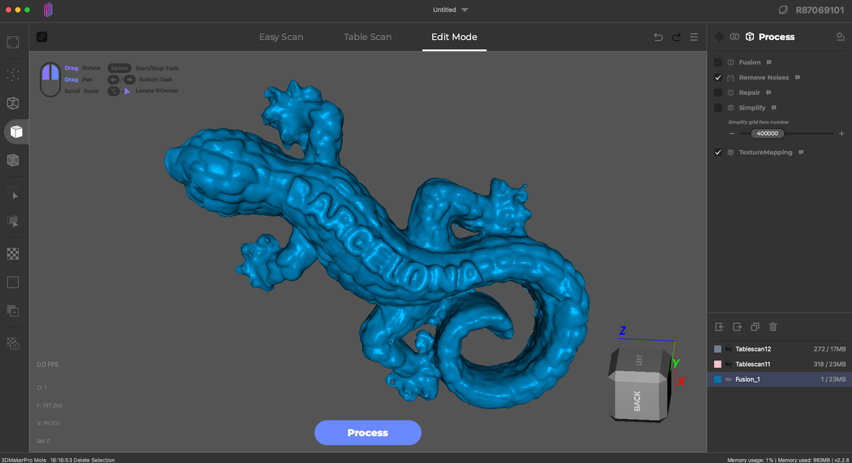Viewport: 852px width, 463px height.
Task: Activate the surface selection tool with cursor
Action: click(13, 222)
